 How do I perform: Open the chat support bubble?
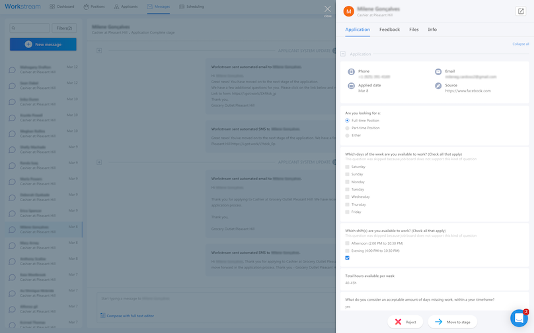[519, 318]
